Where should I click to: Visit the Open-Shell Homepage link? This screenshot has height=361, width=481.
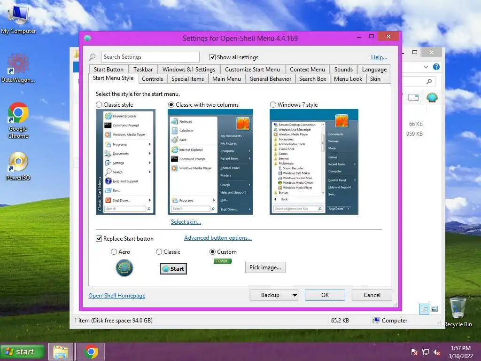(117, 295)
